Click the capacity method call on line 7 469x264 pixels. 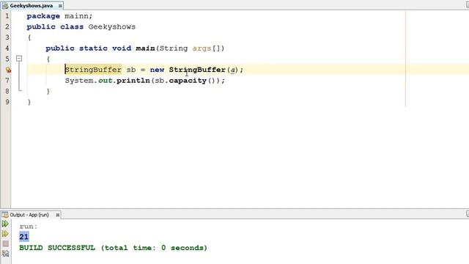coord(188,81)
